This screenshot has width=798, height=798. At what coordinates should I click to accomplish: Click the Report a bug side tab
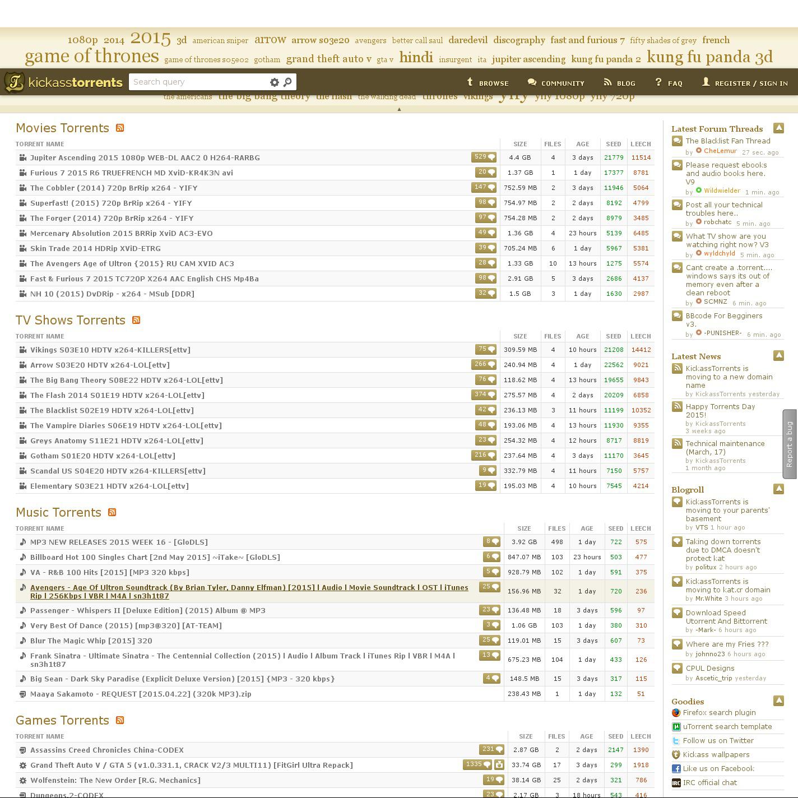(790, 444)
